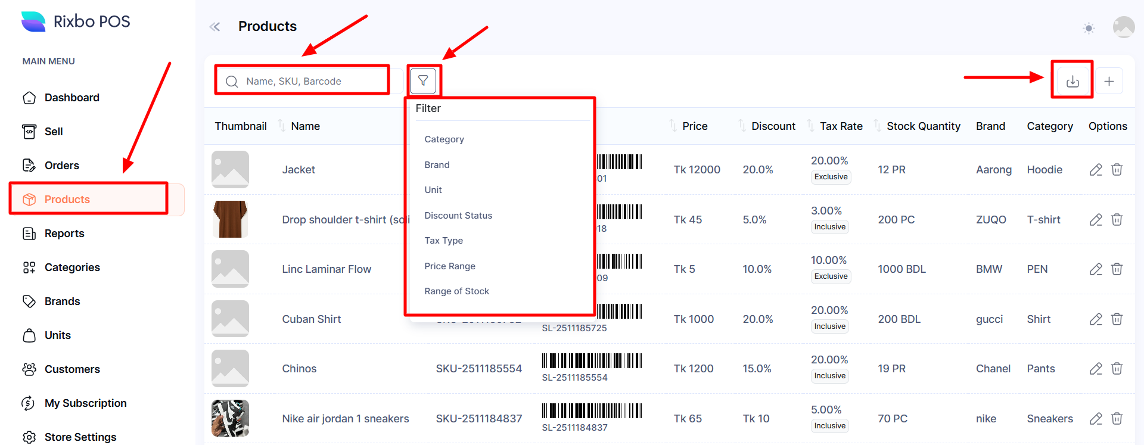Delete the Cuban Shirt trash icon
Viewport: 1144px width, 445px height.
point(1117,319)
